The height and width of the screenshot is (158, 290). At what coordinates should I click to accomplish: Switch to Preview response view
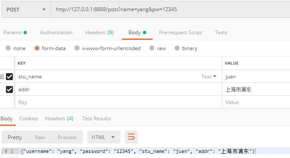click(x=67, y=137)
